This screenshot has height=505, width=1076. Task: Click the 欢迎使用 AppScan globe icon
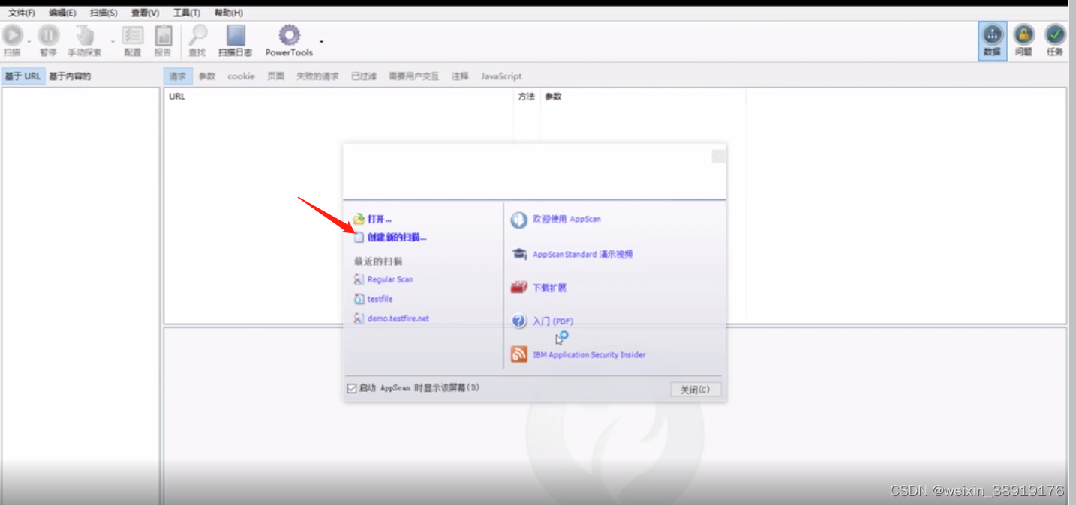pos(519,220)
